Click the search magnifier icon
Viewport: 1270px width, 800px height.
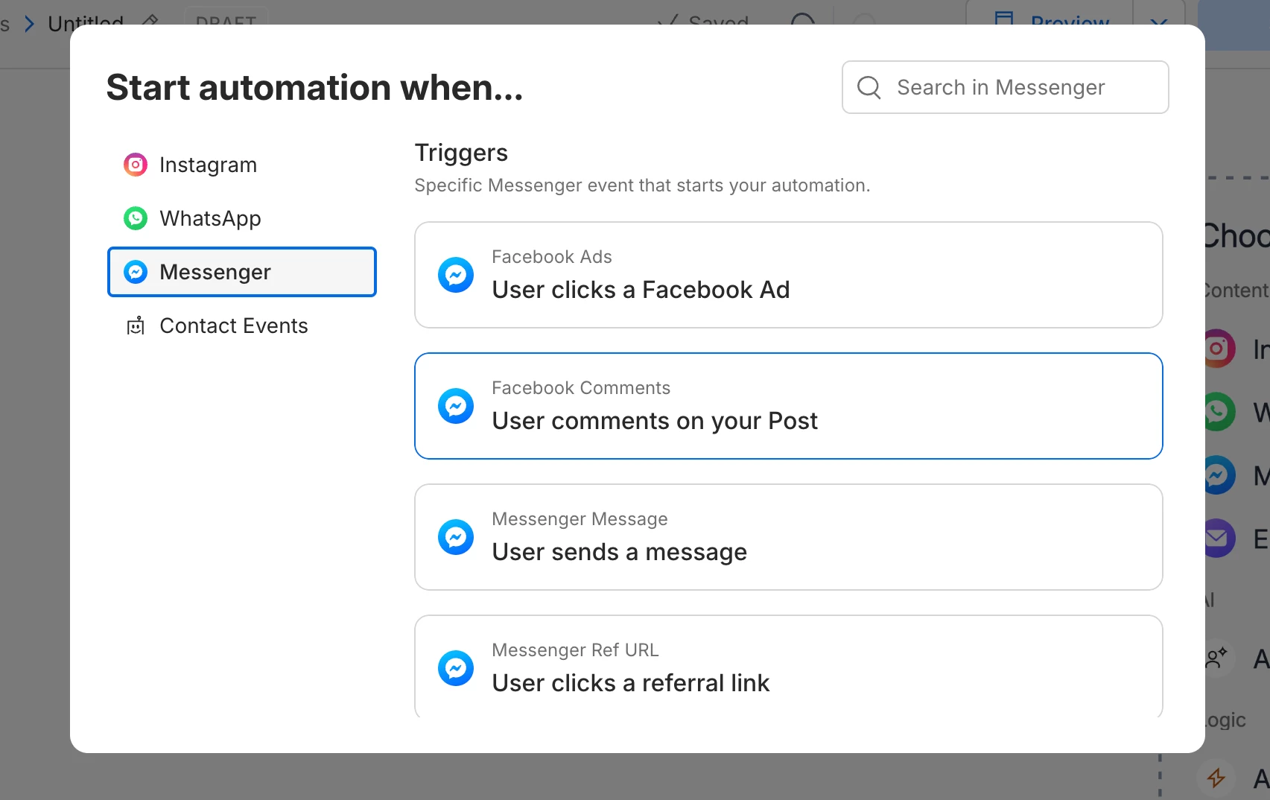click(x=869, y=87)
